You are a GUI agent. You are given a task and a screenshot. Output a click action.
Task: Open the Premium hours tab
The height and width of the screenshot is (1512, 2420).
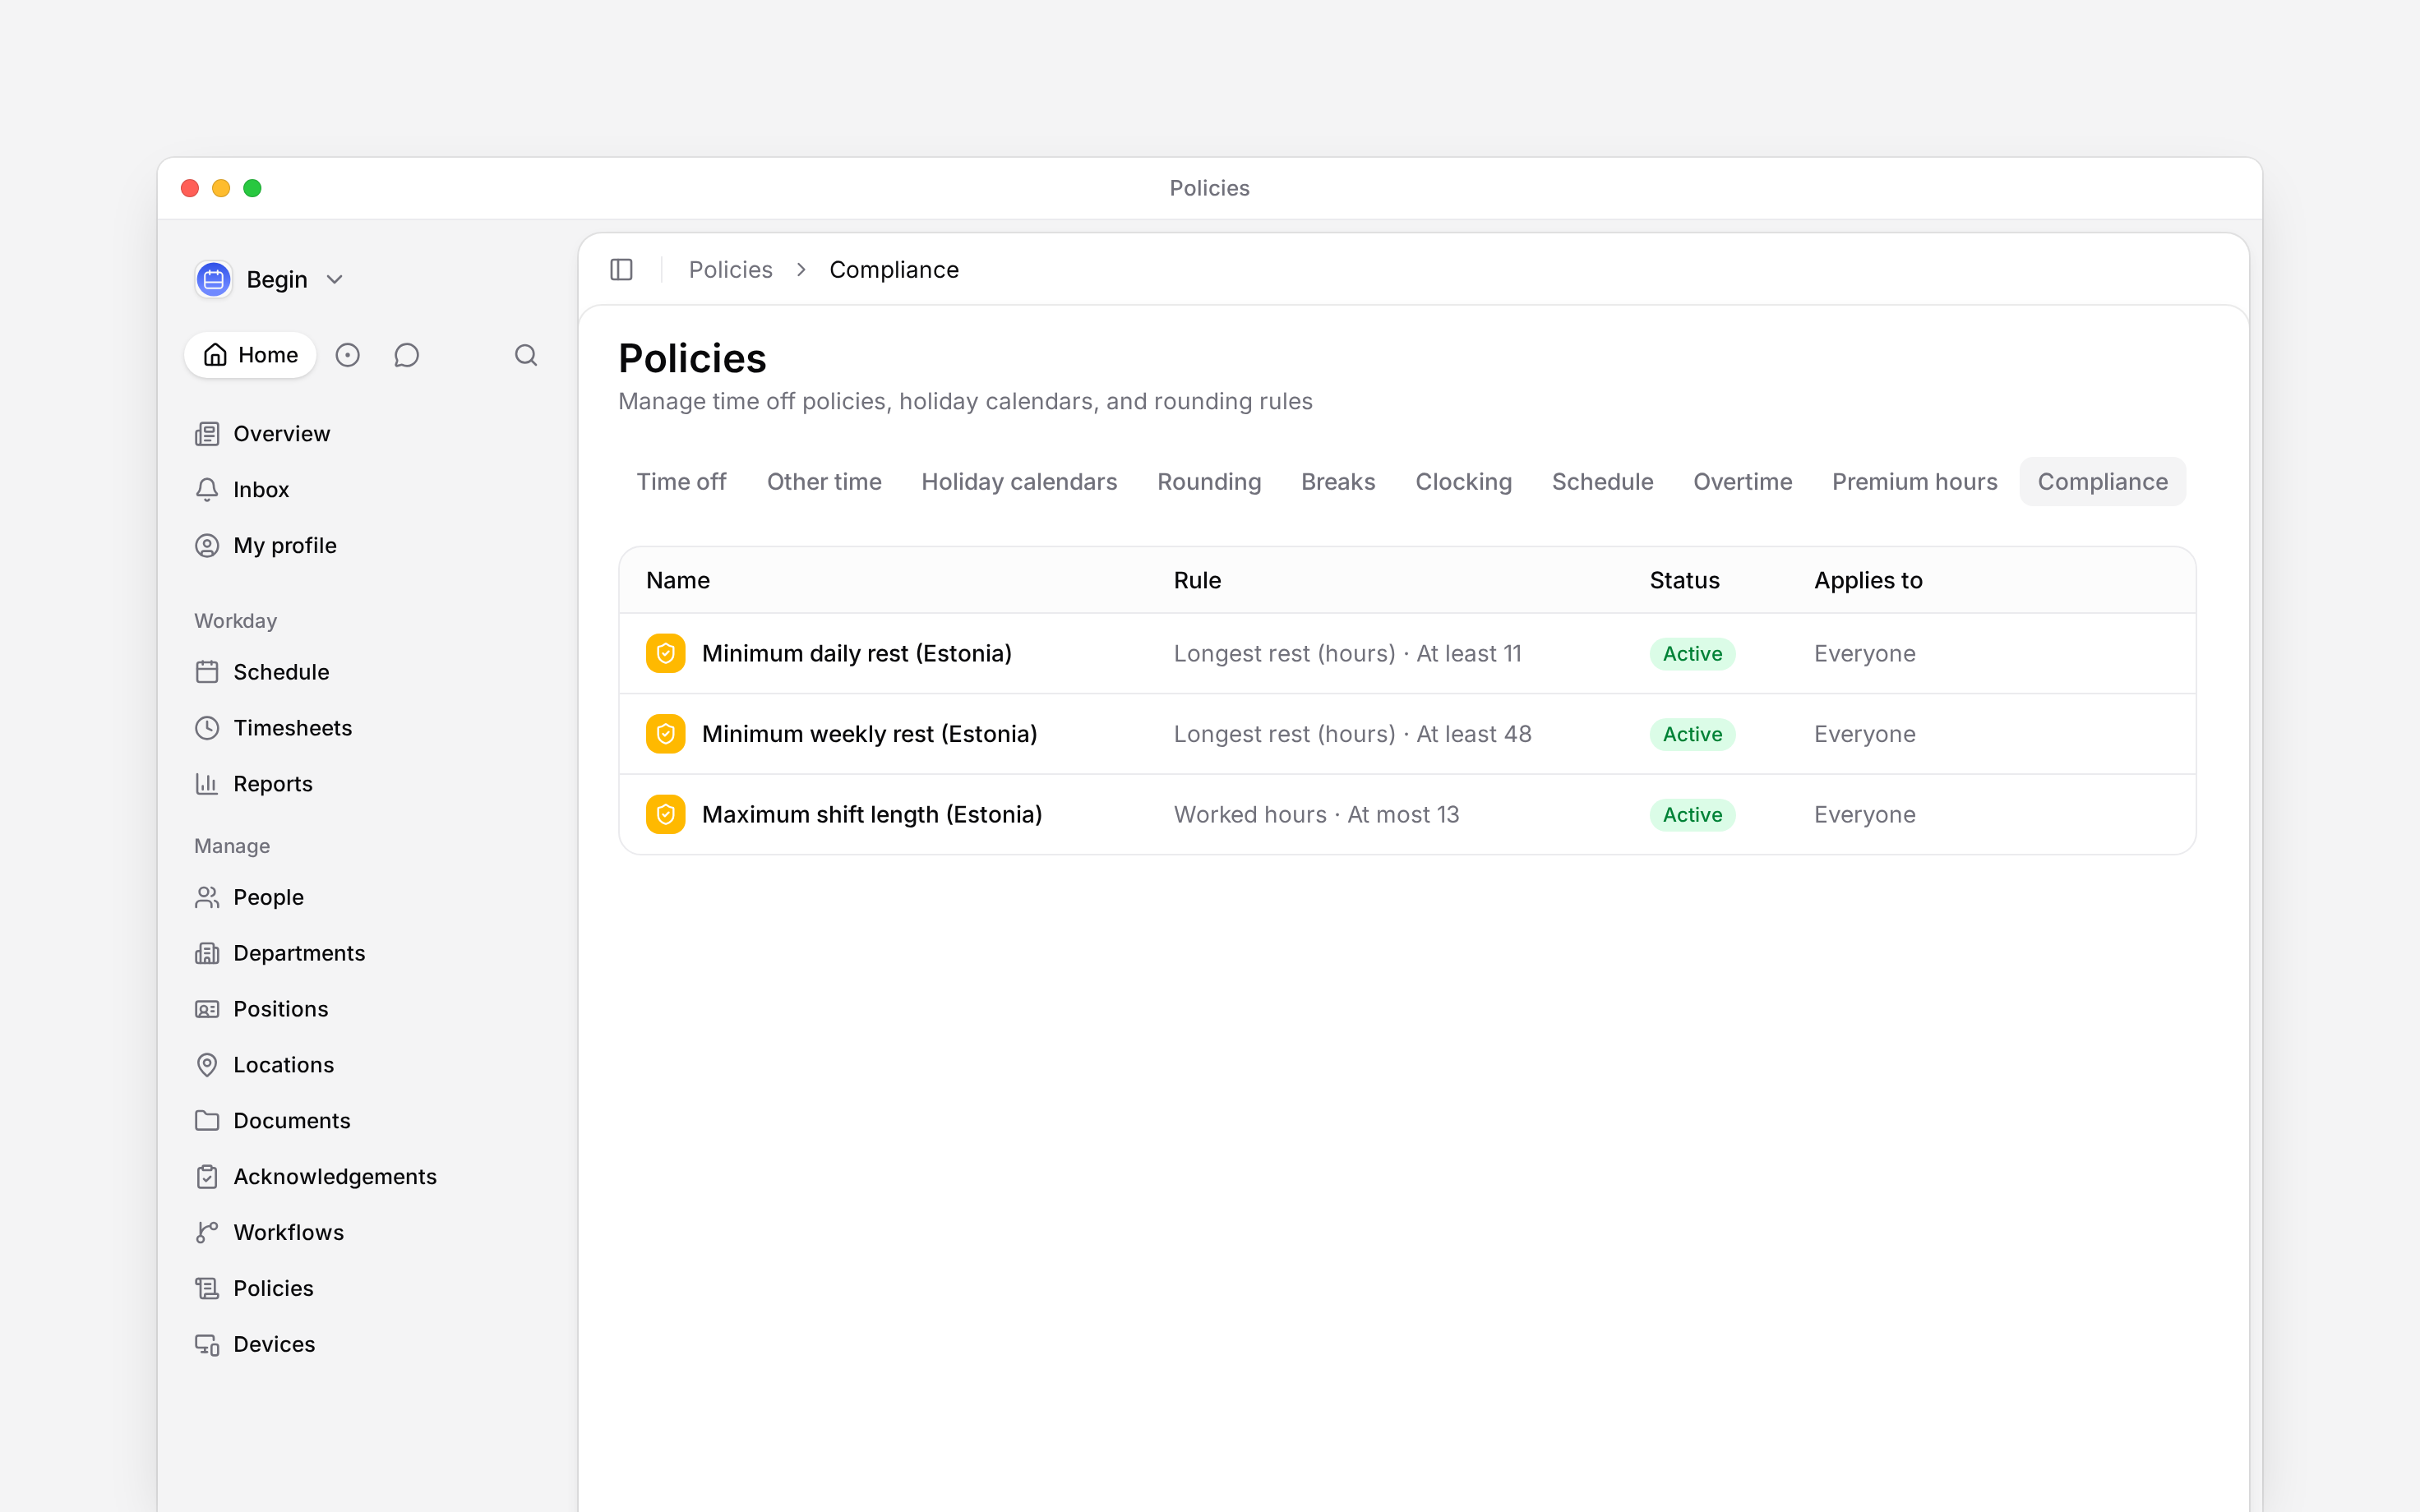coord(1914,482)
